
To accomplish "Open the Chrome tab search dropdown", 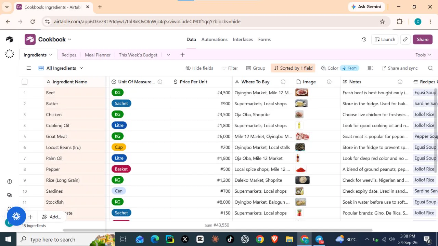I will pyautogui.click(x=7, y=7).
